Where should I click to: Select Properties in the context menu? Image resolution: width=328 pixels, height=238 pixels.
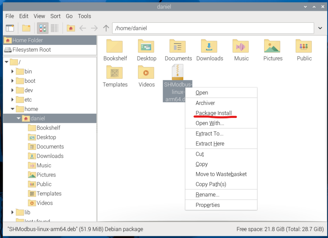click(208, 205)
